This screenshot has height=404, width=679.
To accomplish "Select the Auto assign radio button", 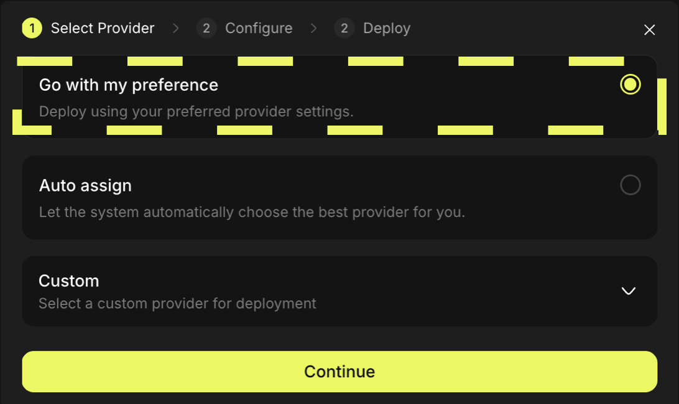I will [630, 185].
